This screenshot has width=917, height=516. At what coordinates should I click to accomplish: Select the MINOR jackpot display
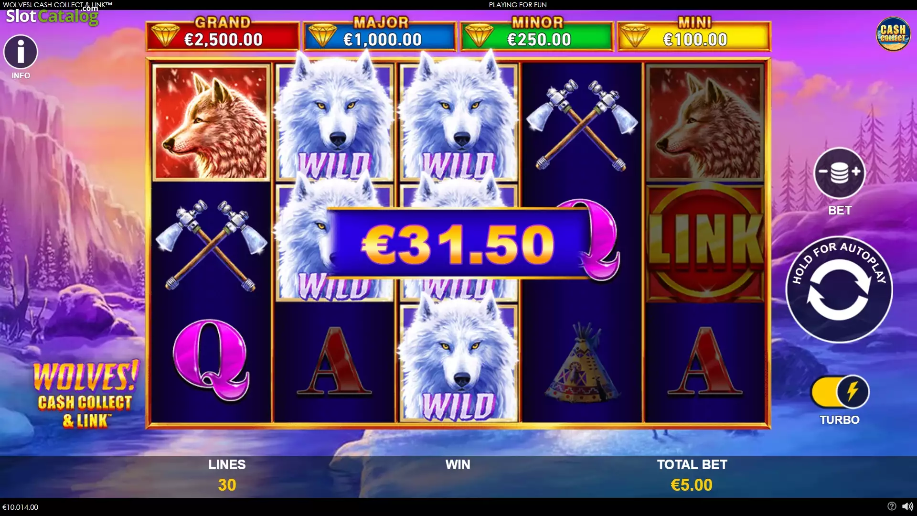point(537,35)
